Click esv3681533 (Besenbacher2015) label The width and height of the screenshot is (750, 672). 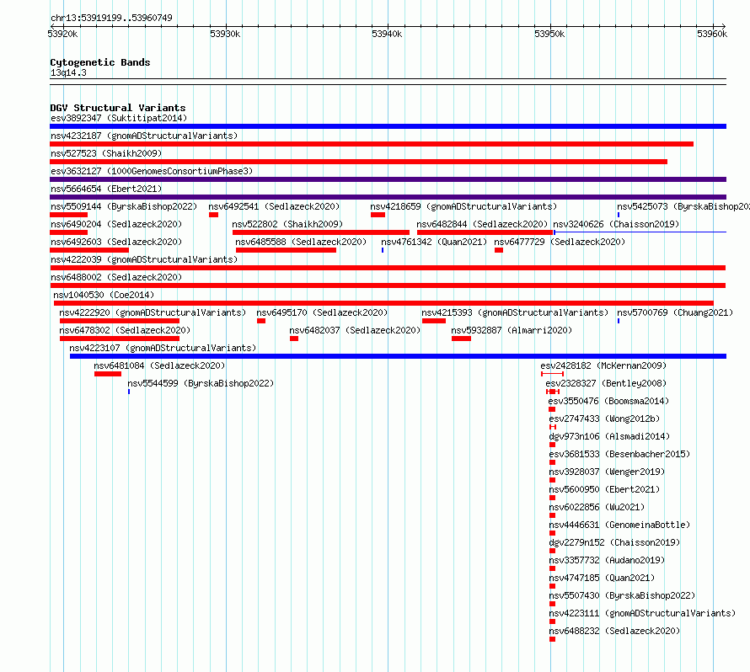[x=619, y=454]
